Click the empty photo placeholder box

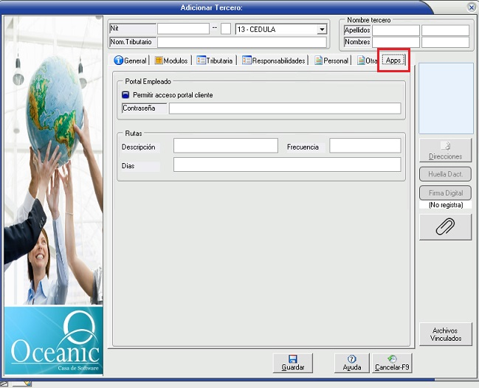pyautogui.click(x=446, y=98)
